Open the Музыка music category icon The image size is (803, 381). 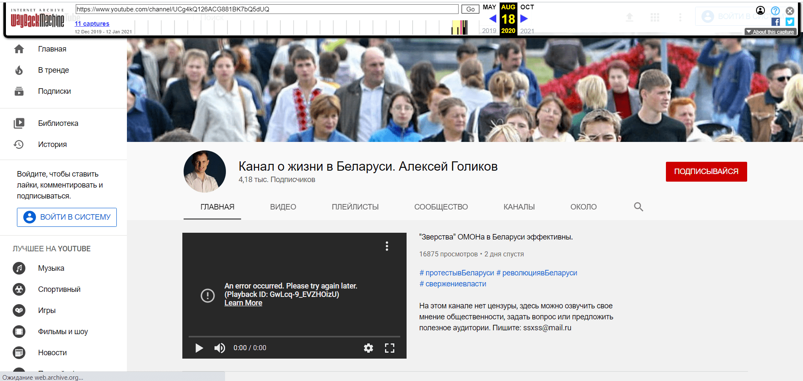[19, 268]
